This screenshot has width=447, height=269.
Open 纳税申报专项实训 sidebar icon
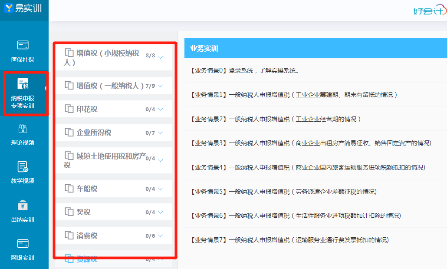[23, 84]
